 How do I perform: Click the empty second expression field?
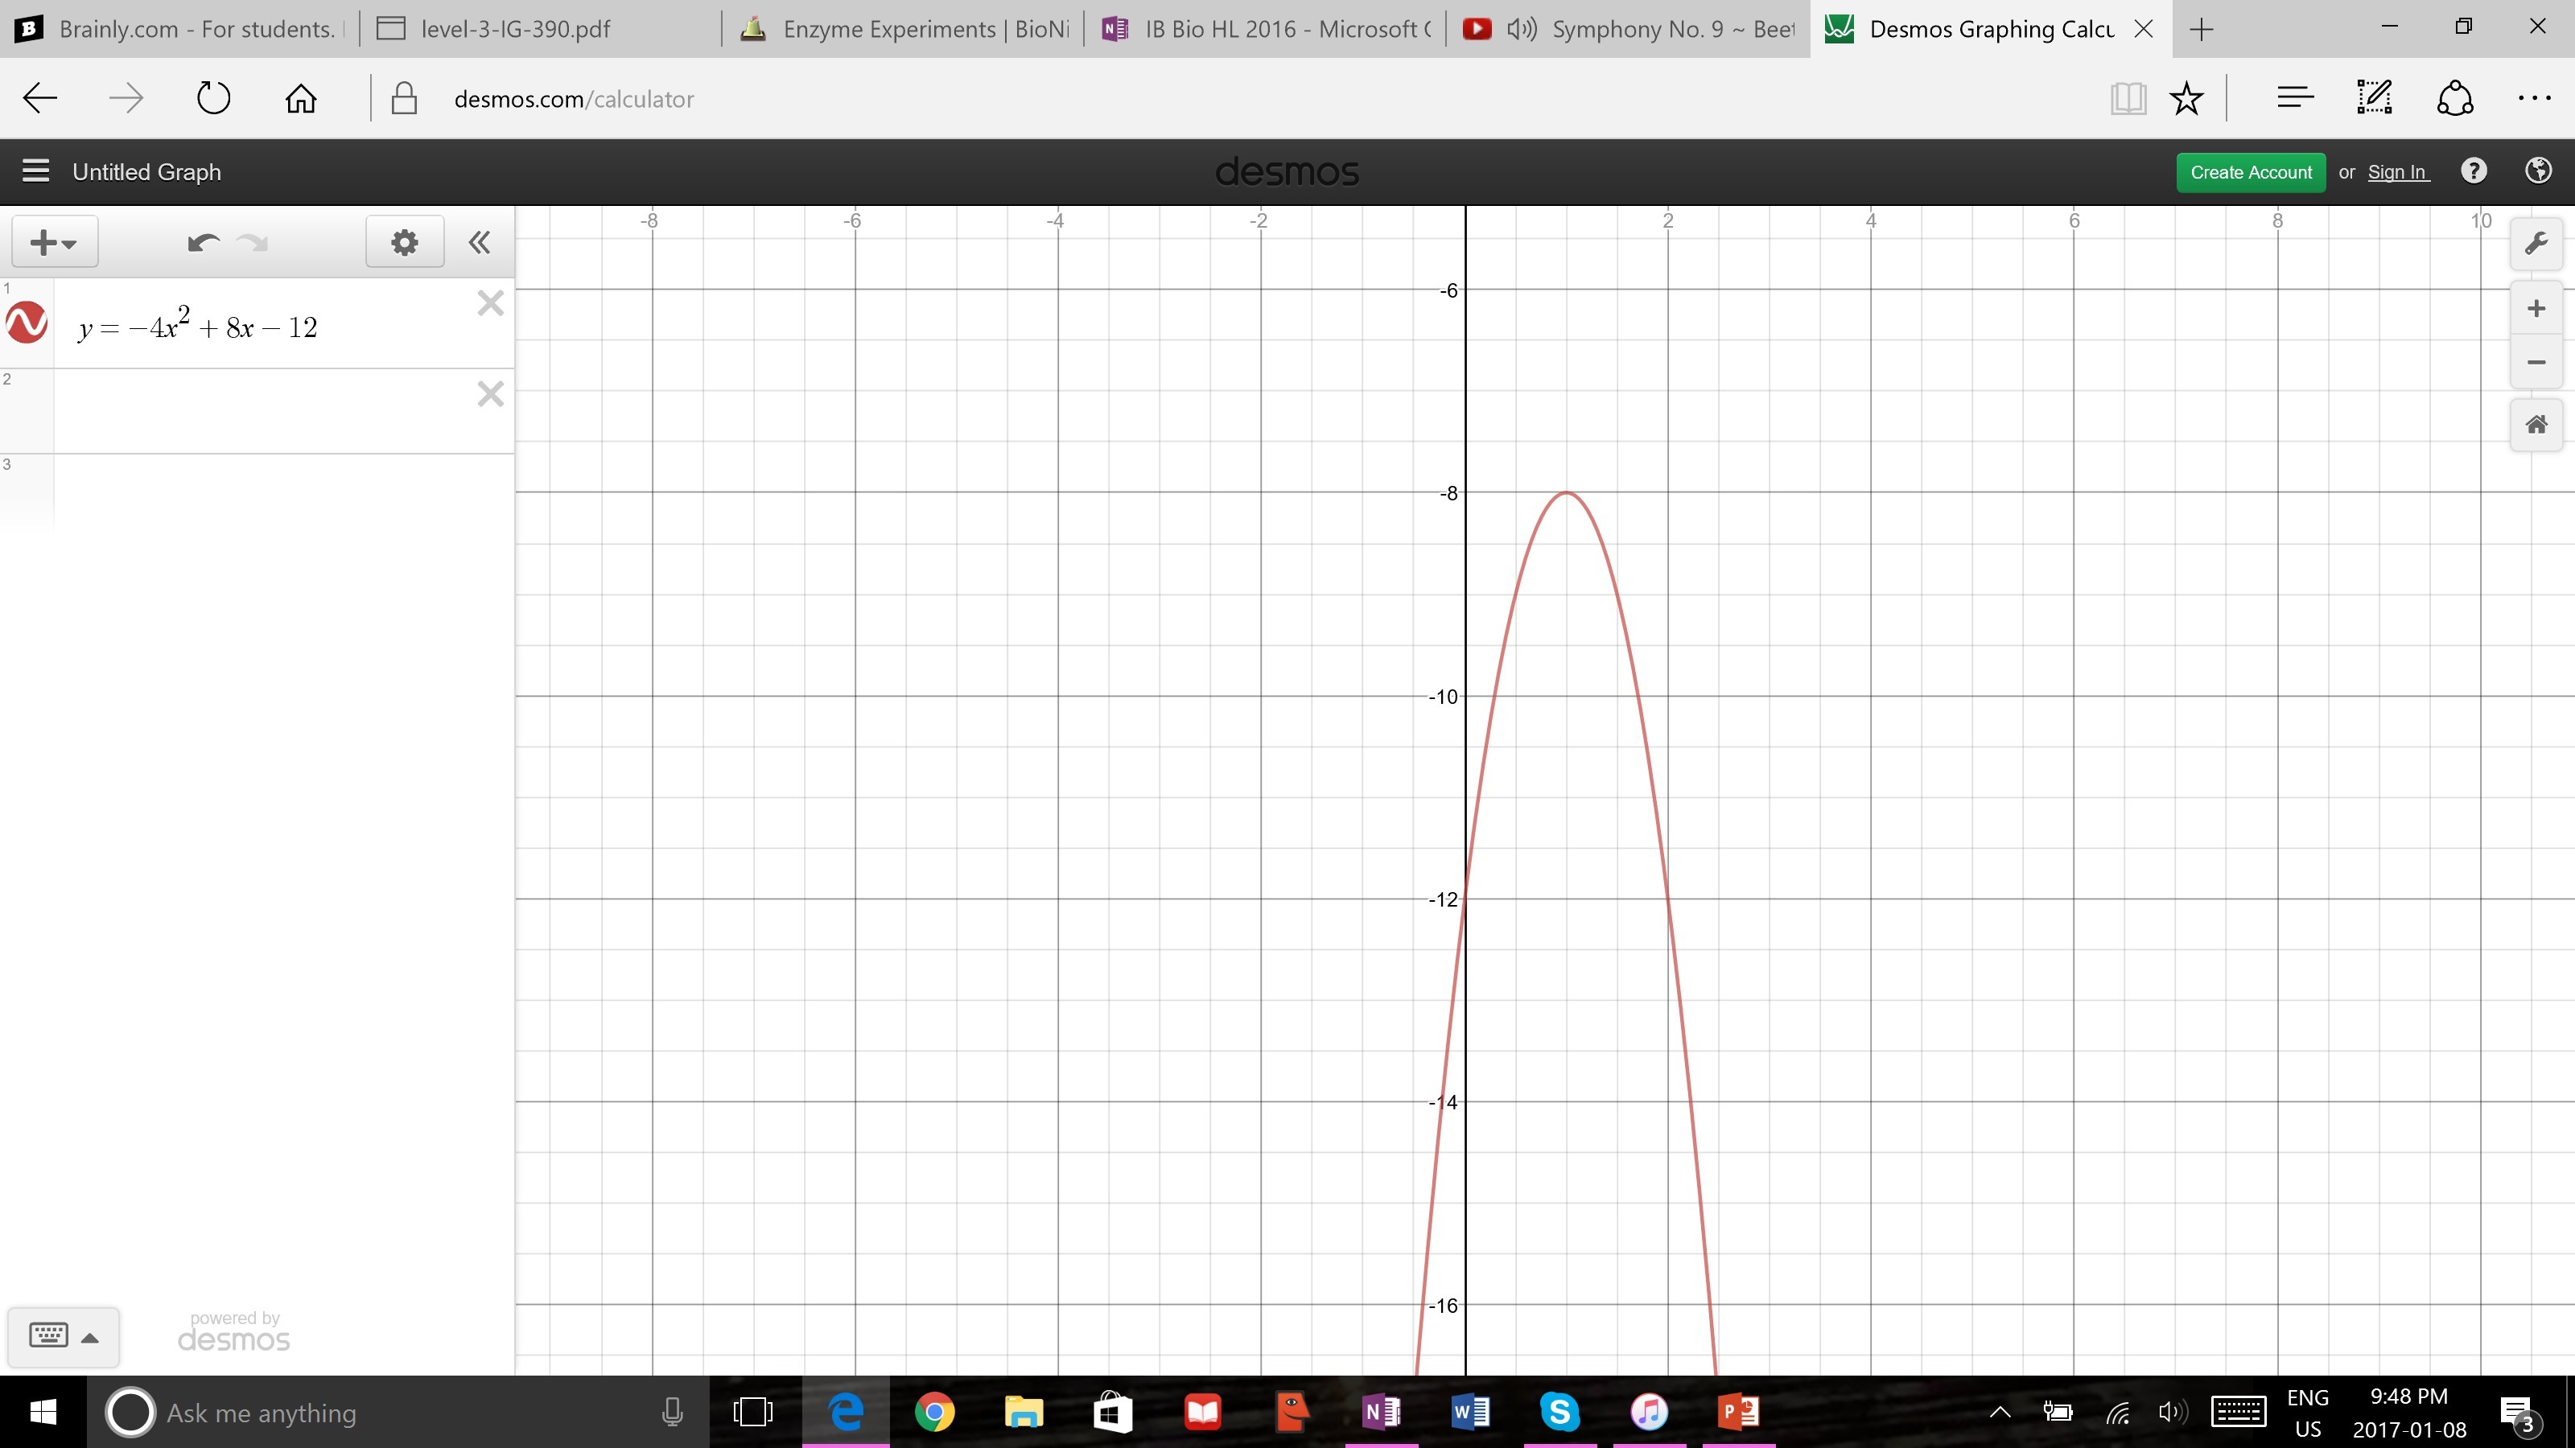[x=260, y=411]
